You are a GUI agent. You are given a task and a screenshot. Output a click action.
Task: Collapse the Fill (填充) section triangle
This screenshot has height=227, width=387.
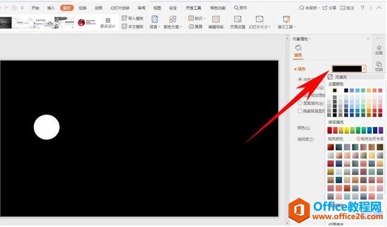(295, 69)
